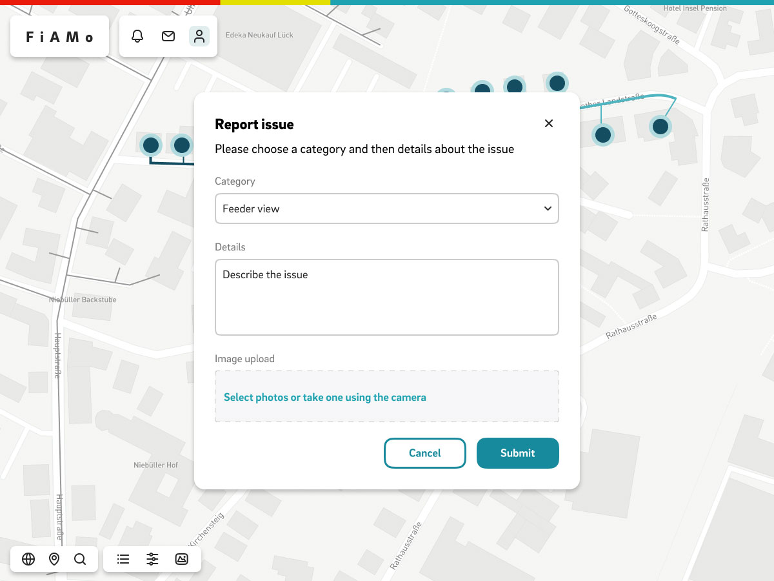Click the leftmost dark map marker
Screen dimensions: 774x581
(x=151, y=145)
